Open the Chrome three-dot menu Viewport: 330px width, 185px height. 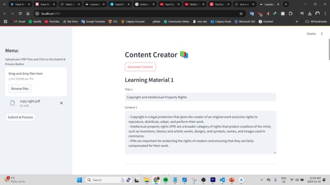pyautogui.click(x=325, y=13)
